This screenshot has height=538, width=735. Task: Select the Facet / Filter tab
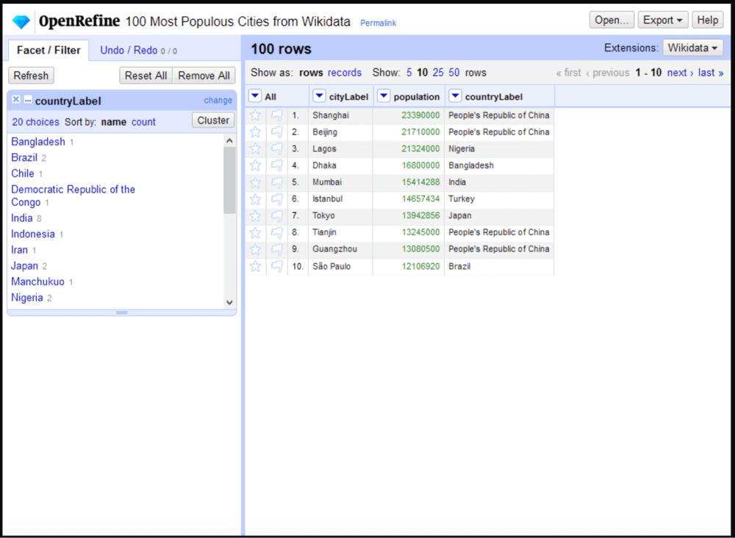coord(49,50)
